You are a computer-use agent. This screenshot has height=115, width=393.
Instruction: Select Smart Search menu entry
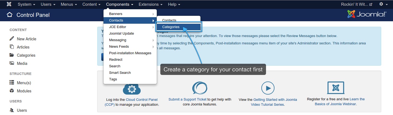click(130, 73)
